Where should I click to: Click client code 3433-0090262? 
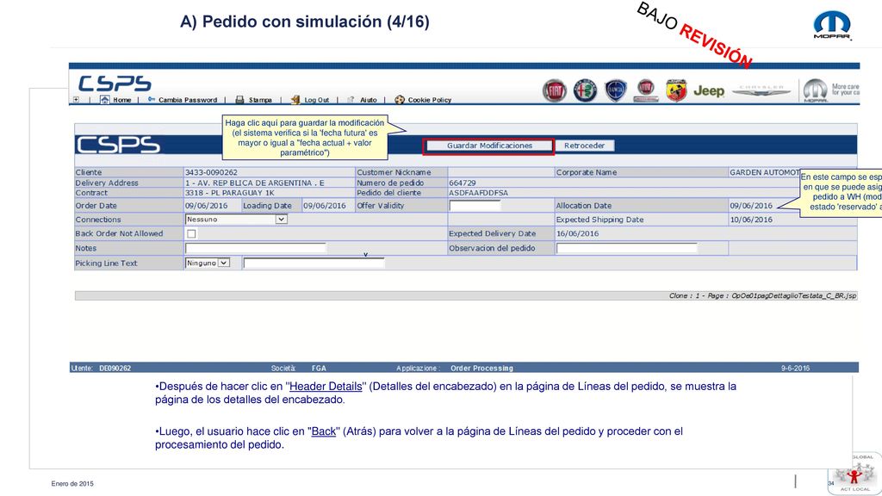[212, 172]
